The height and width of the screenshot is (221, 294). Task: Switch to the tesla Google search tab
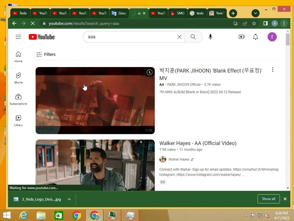(198, 13)
